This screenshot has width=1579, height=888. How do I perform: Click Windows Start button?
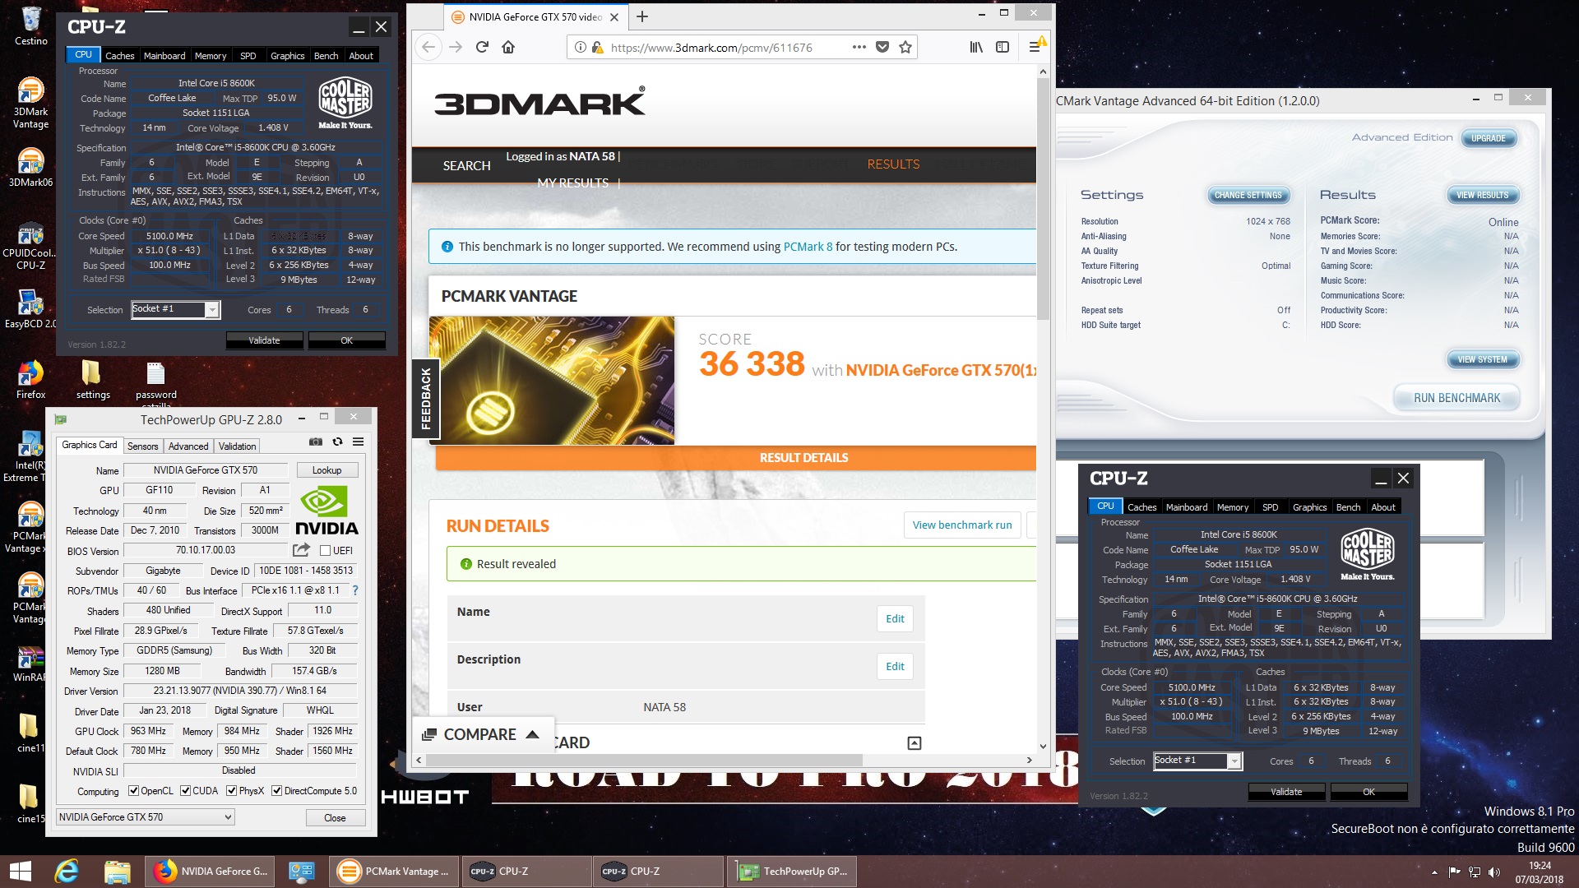tap(20, 872)
